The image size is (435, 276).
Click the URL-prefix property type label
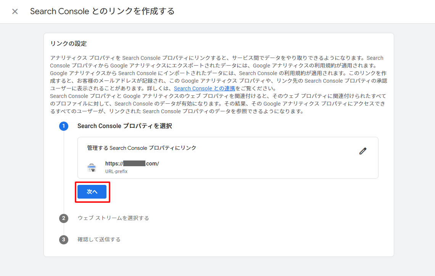(x=116, y=172)
